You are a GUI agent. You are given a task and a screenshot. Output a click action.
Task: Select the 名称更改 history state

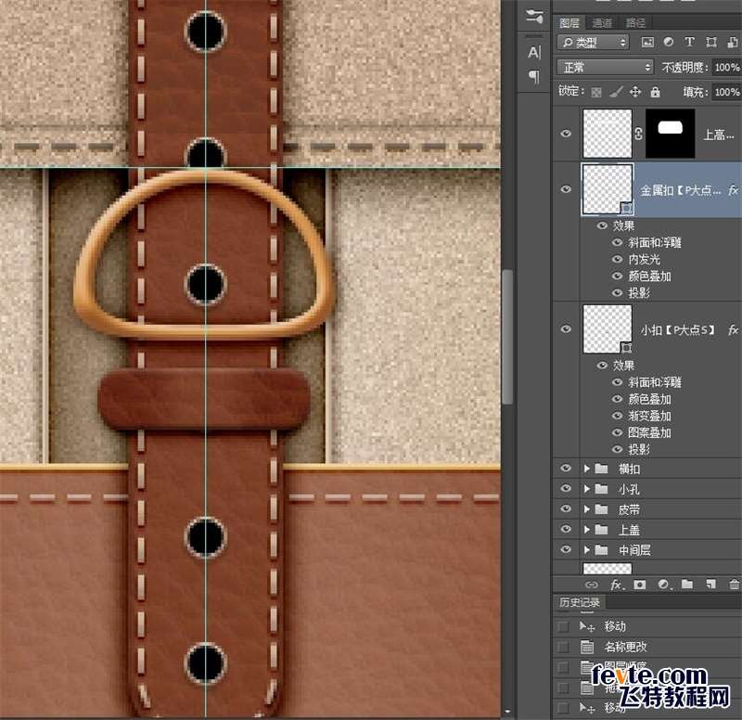[625, 647]
